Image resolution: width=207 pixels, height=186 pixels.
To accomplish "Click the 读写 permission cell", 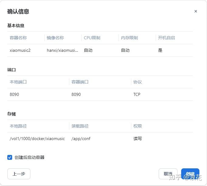I will click(138, 139).
